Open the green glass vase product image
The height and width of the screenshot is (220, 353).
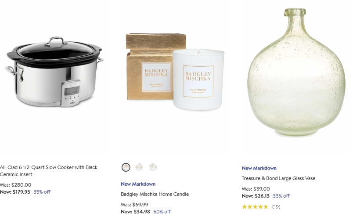pyautogui.click(x=296, y=72)
